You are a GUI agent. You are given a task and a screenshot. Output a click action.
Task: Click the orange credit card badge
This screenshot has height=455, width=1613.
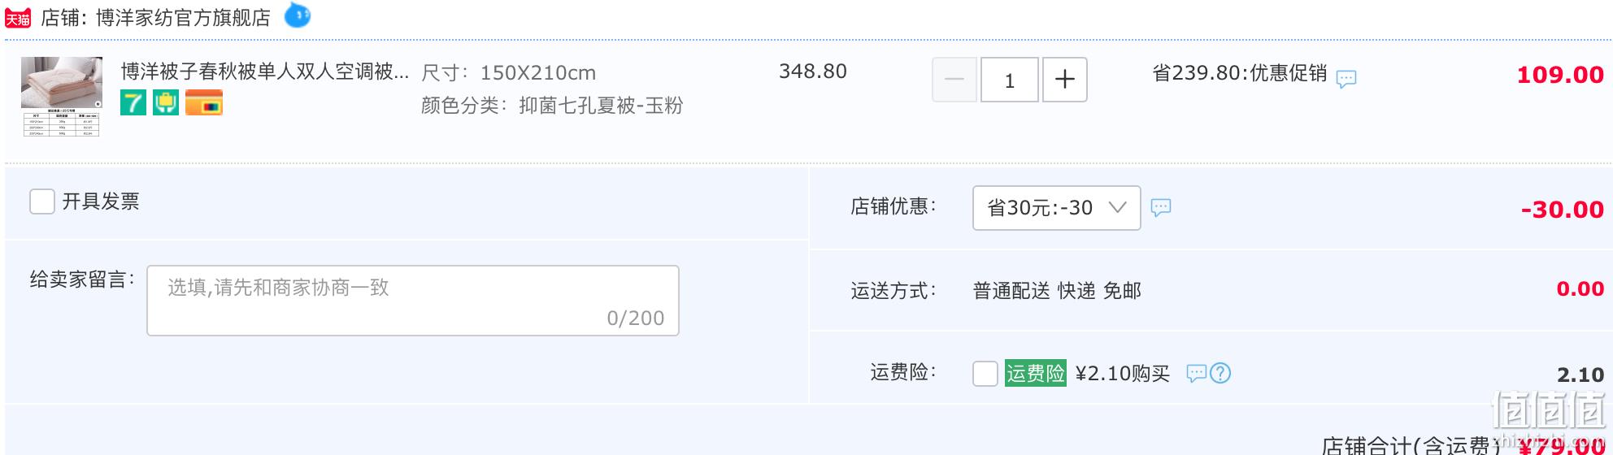click(204, 103)
